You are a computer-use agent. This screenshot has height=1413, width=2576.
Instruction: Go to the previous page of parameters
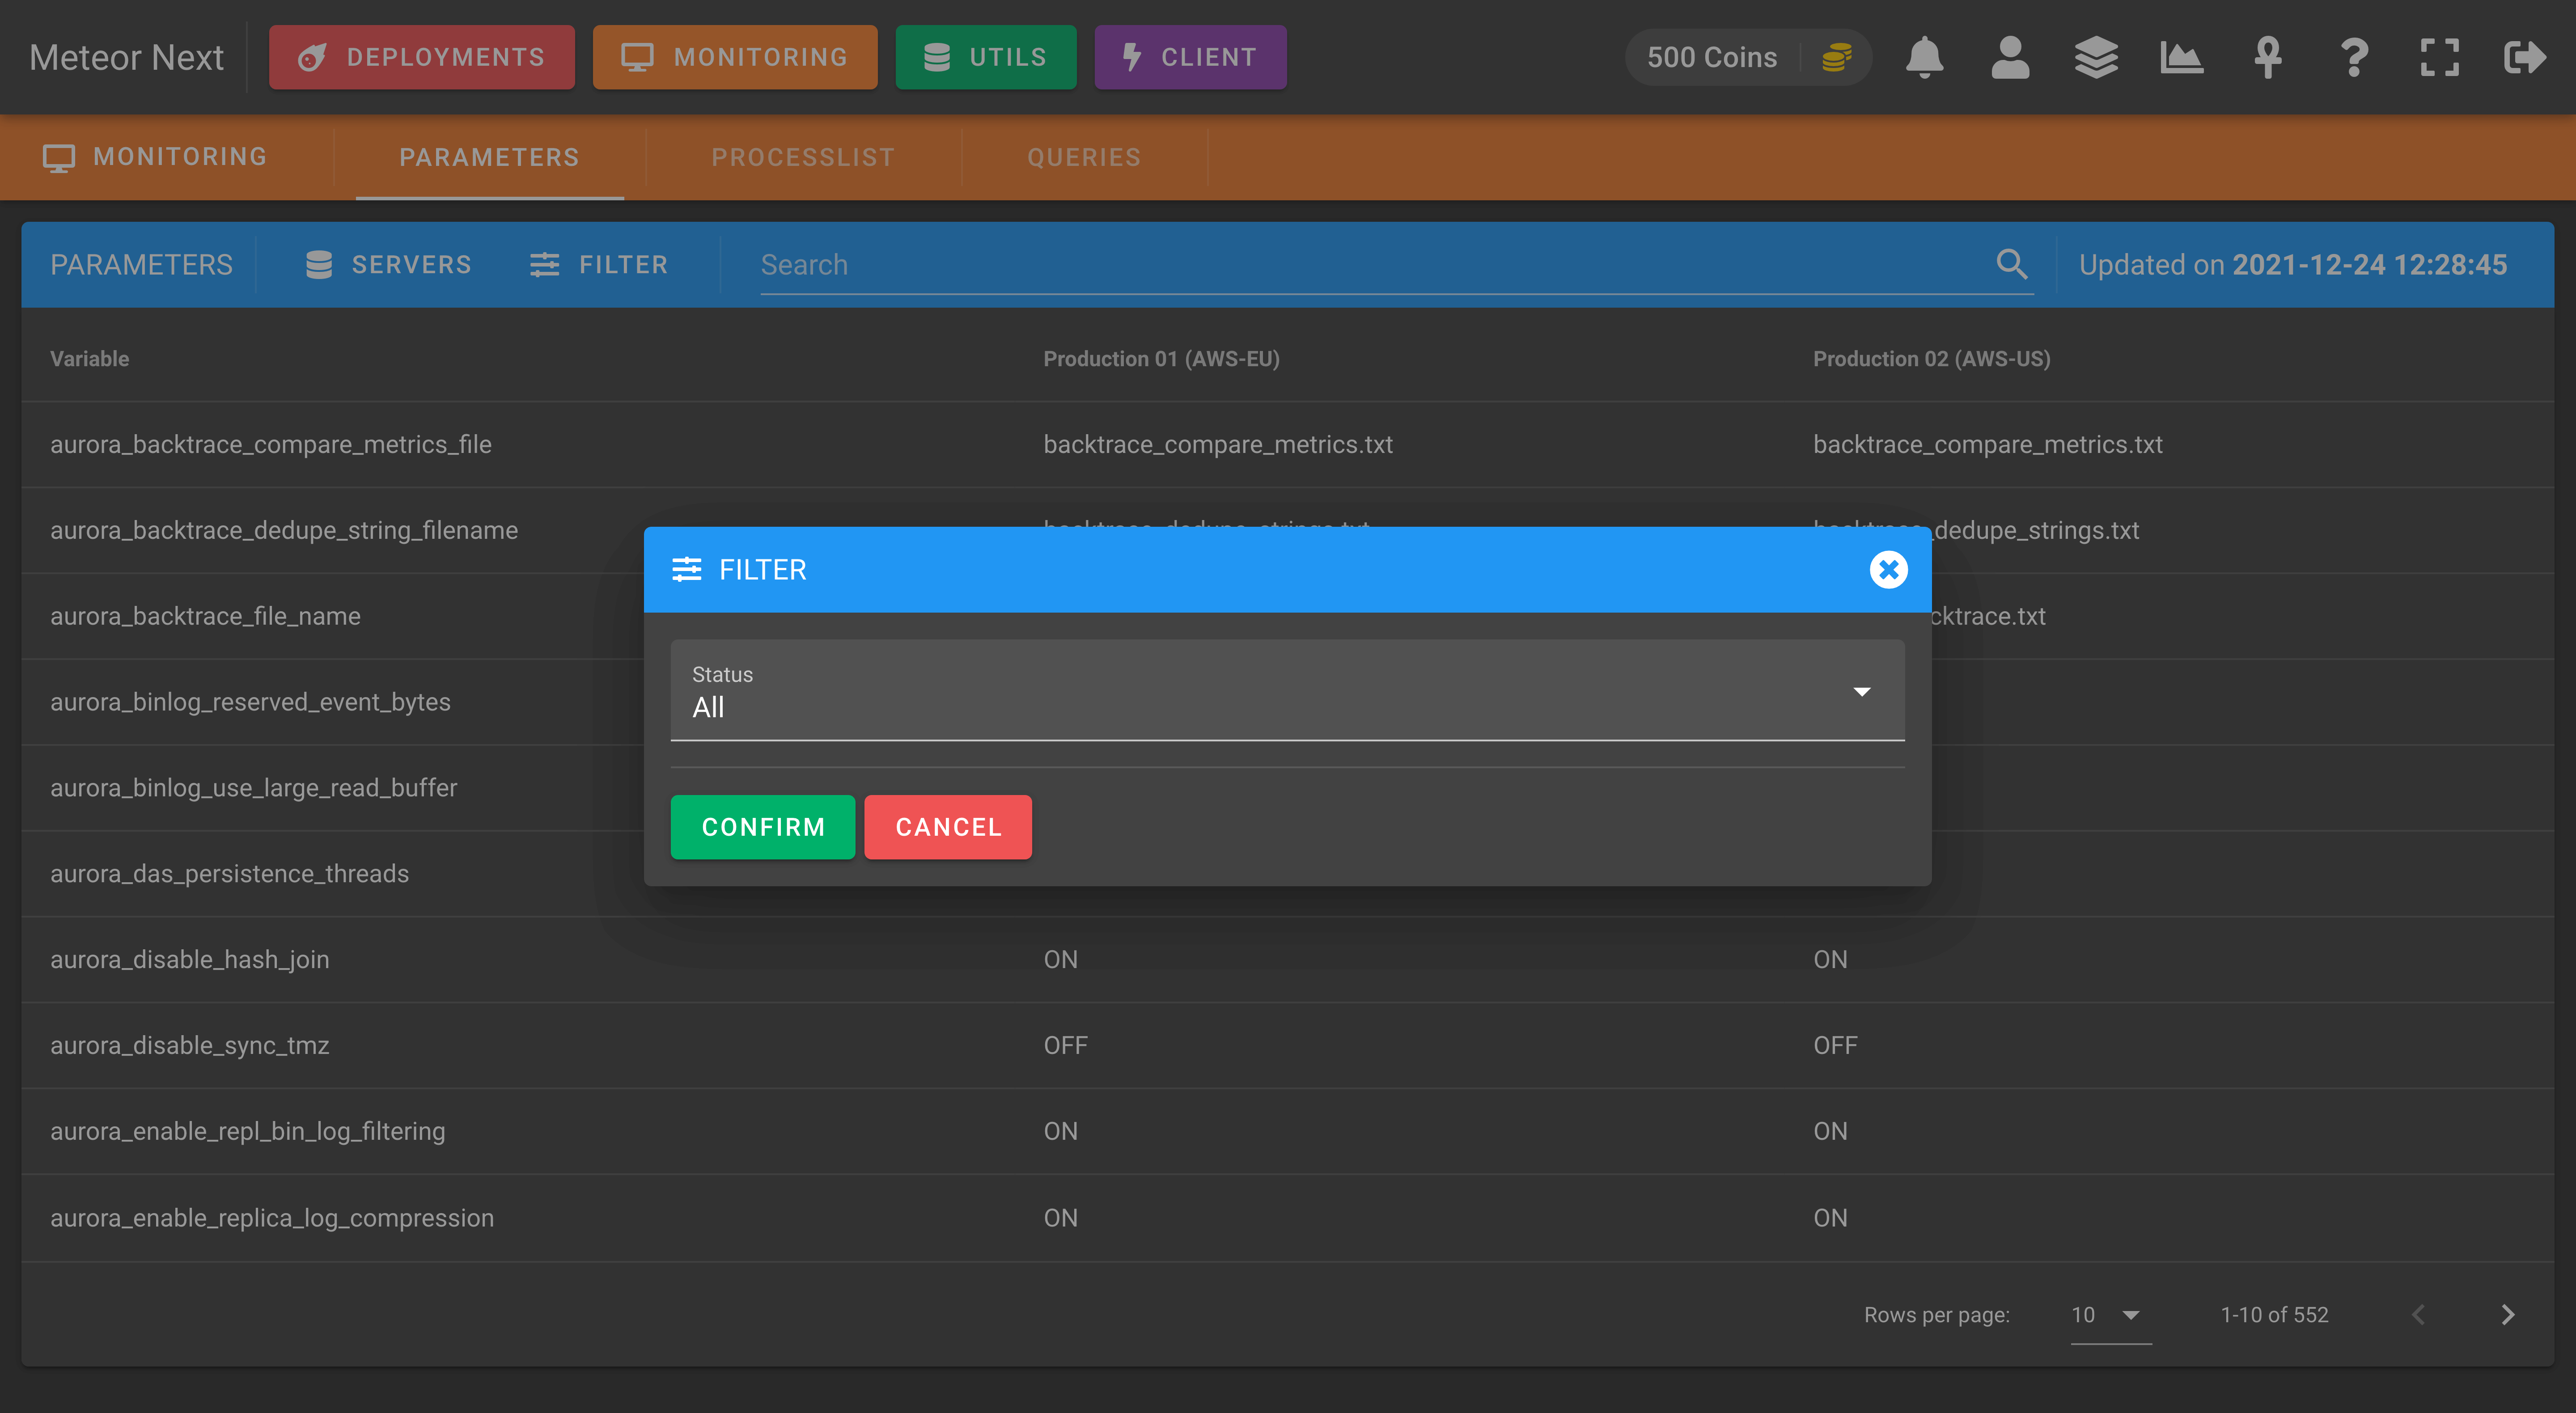[x=2418, y=1314]
